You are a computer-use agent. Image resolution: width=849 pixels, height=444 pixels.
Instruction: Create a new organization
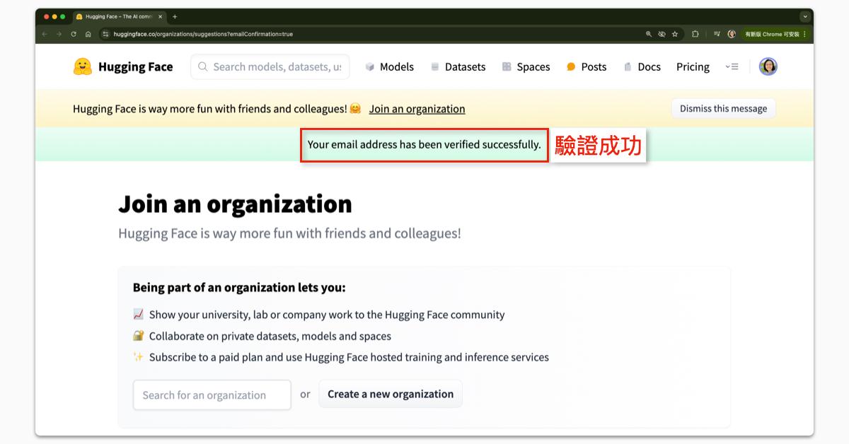coord(390,394)
